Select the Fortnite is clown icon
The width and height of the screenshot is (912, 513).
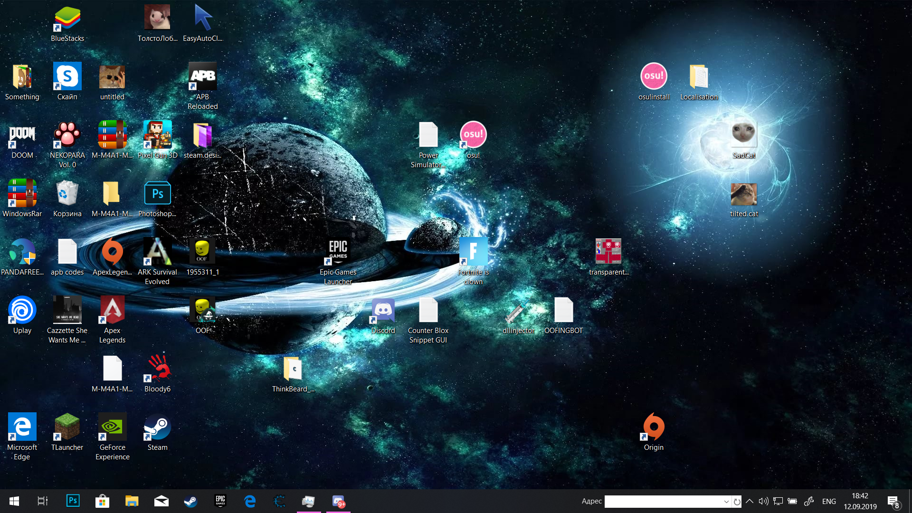click(474, 262)
